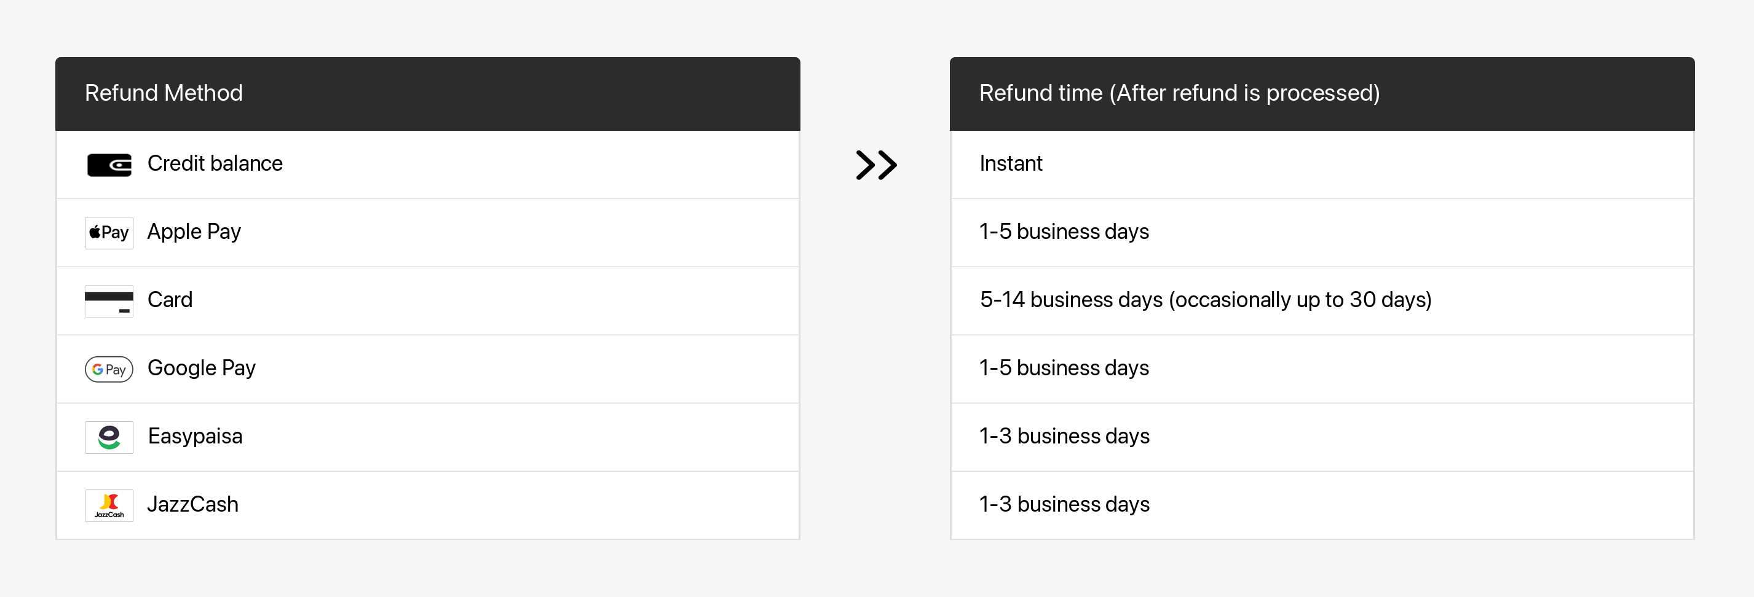Viewport: 1754px width, 597px height.
Task: Click the double chevron arrow icon
Action: tap(875, 165)
